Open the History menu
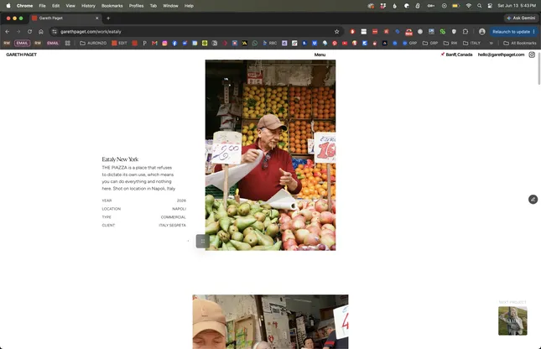The height and width of the screenshot is (349, 541). (x=88, y=6)
